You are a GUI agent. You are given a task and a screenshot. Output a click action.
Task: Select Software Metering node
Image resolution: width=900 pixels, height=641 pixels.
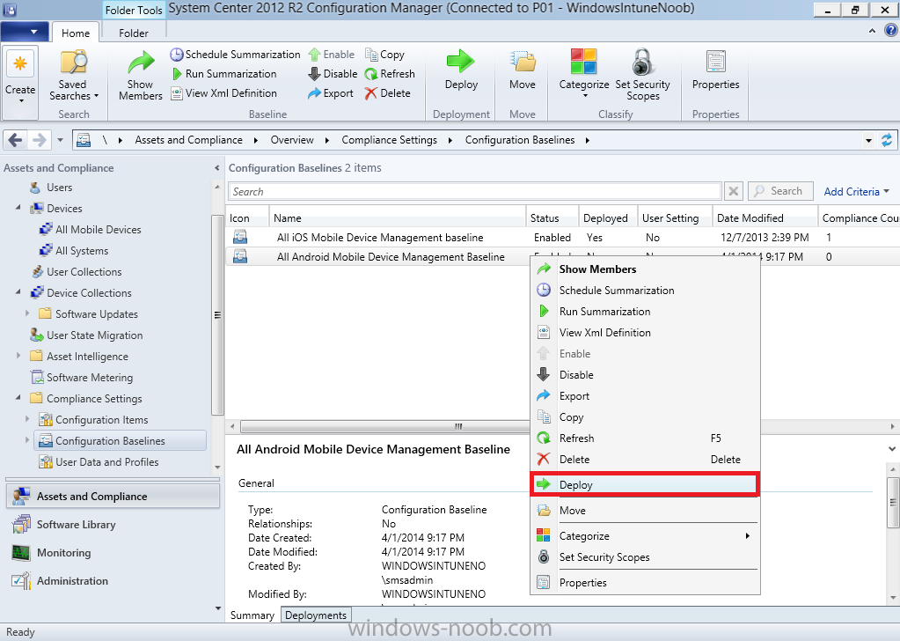(x=82, y=378)
